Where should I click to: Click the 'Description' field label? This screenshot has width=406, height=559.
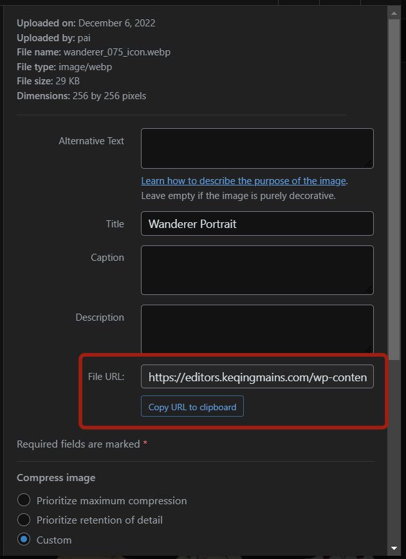[x=100, y=317]
